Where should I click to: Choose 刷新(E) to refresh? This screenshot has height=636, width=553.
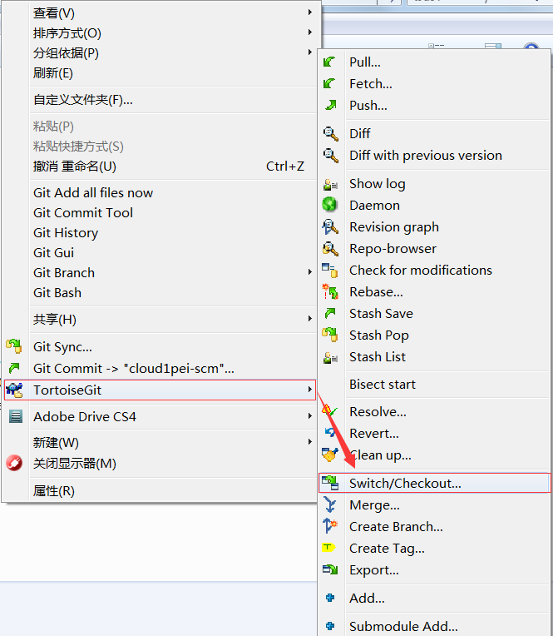(x=160, y=73)
